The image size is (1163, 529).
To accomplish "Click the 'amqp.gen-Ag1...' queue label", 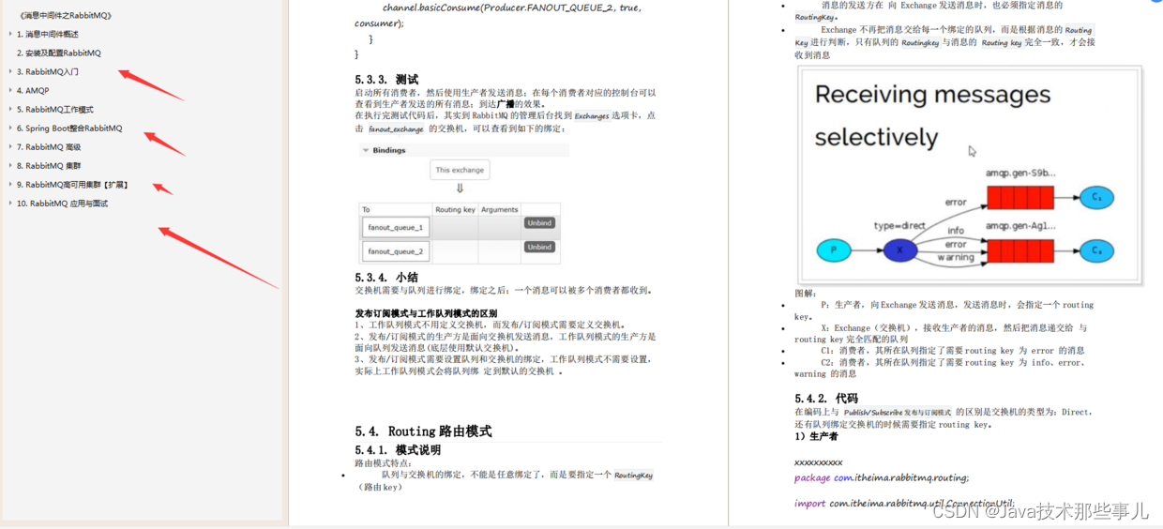I will tap(1020, 226).
